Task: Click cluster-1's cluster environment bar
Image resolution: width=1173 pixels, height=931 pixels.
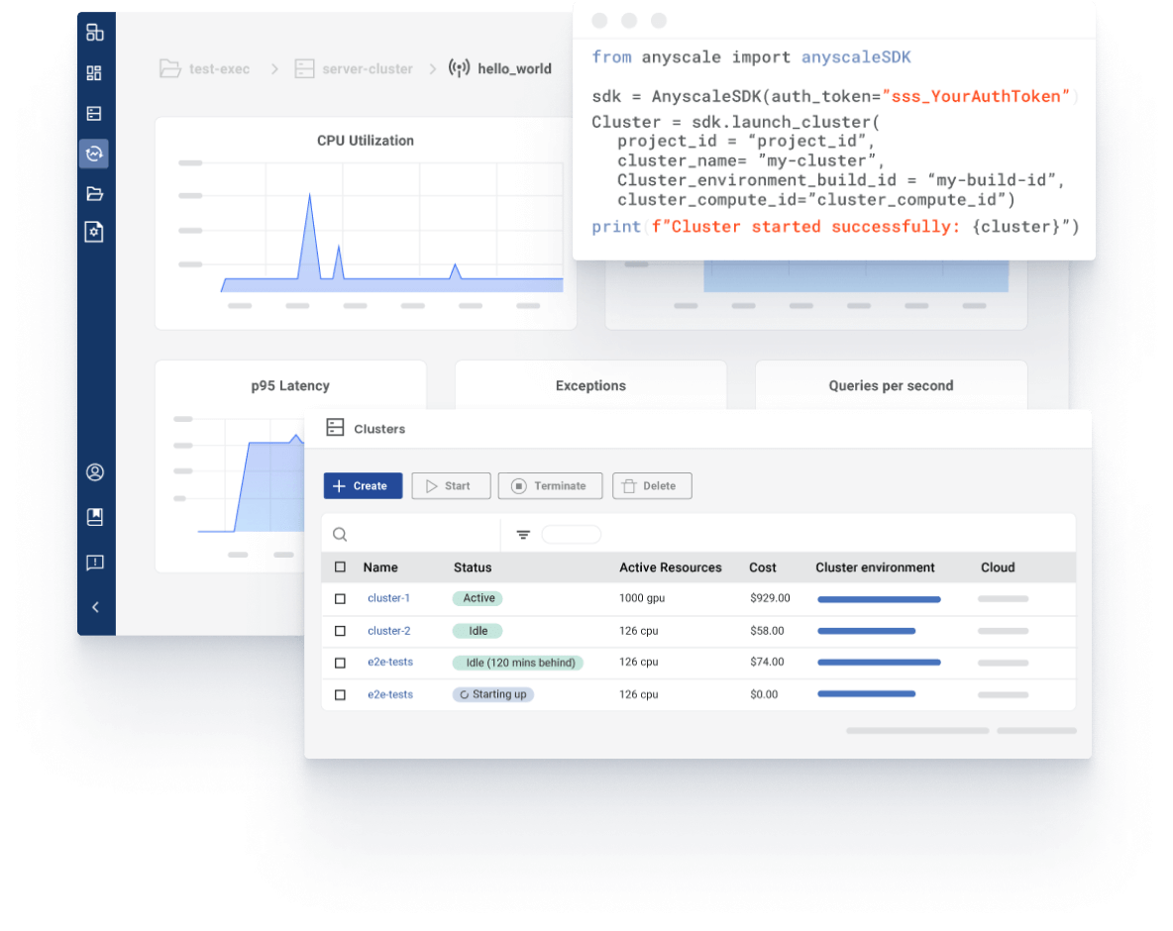Action: tap(879, 600)
